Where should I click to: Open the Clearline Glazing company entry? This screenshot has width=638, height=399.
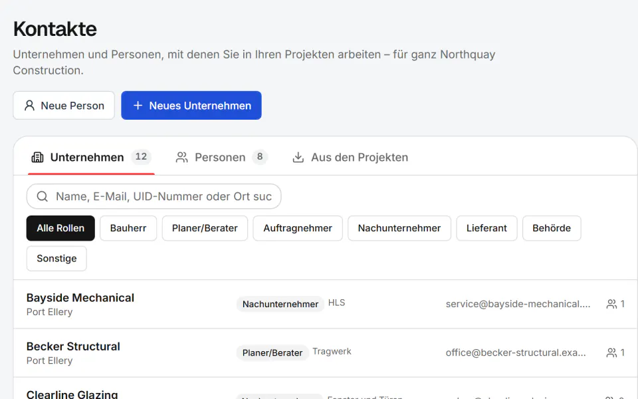point(326,388)
